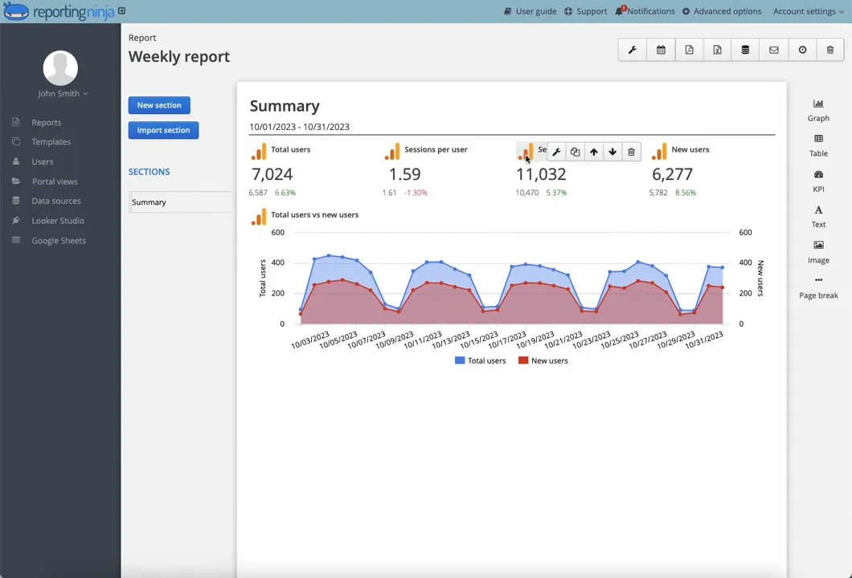Click the New section button
Image resolution: width=852 pixels, height=578 pixels.
[159, 105]
